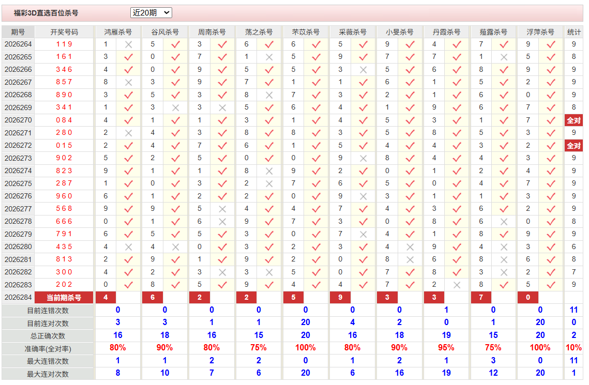Click the 浮萍杀号 column header

pyautogui.click(x=540, y=32)
